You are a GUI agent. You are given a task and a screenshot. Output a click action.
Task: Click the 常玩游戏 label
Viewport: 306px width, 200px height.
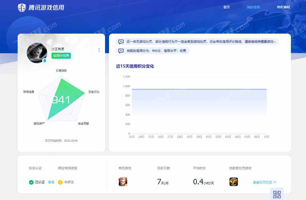(125, 168)
